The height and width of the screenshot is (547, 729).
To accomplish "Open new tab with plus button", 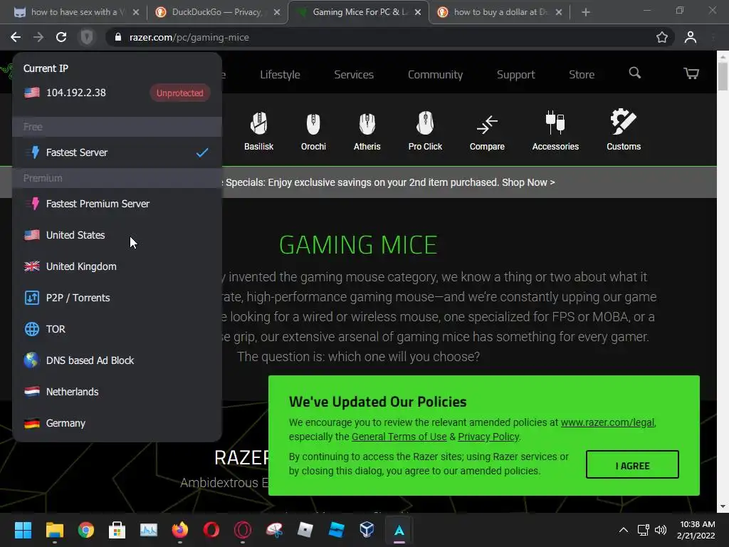I will (586, 12).
